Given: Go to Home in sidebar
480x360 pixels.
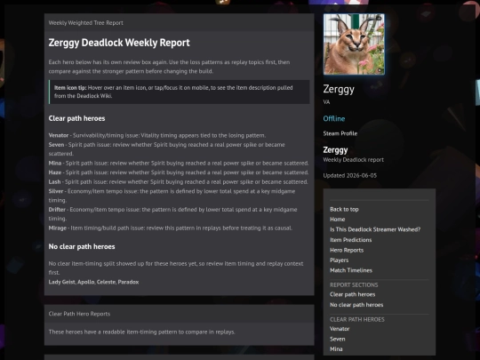Looking at the screenshot, I should (x=338, y=220).
